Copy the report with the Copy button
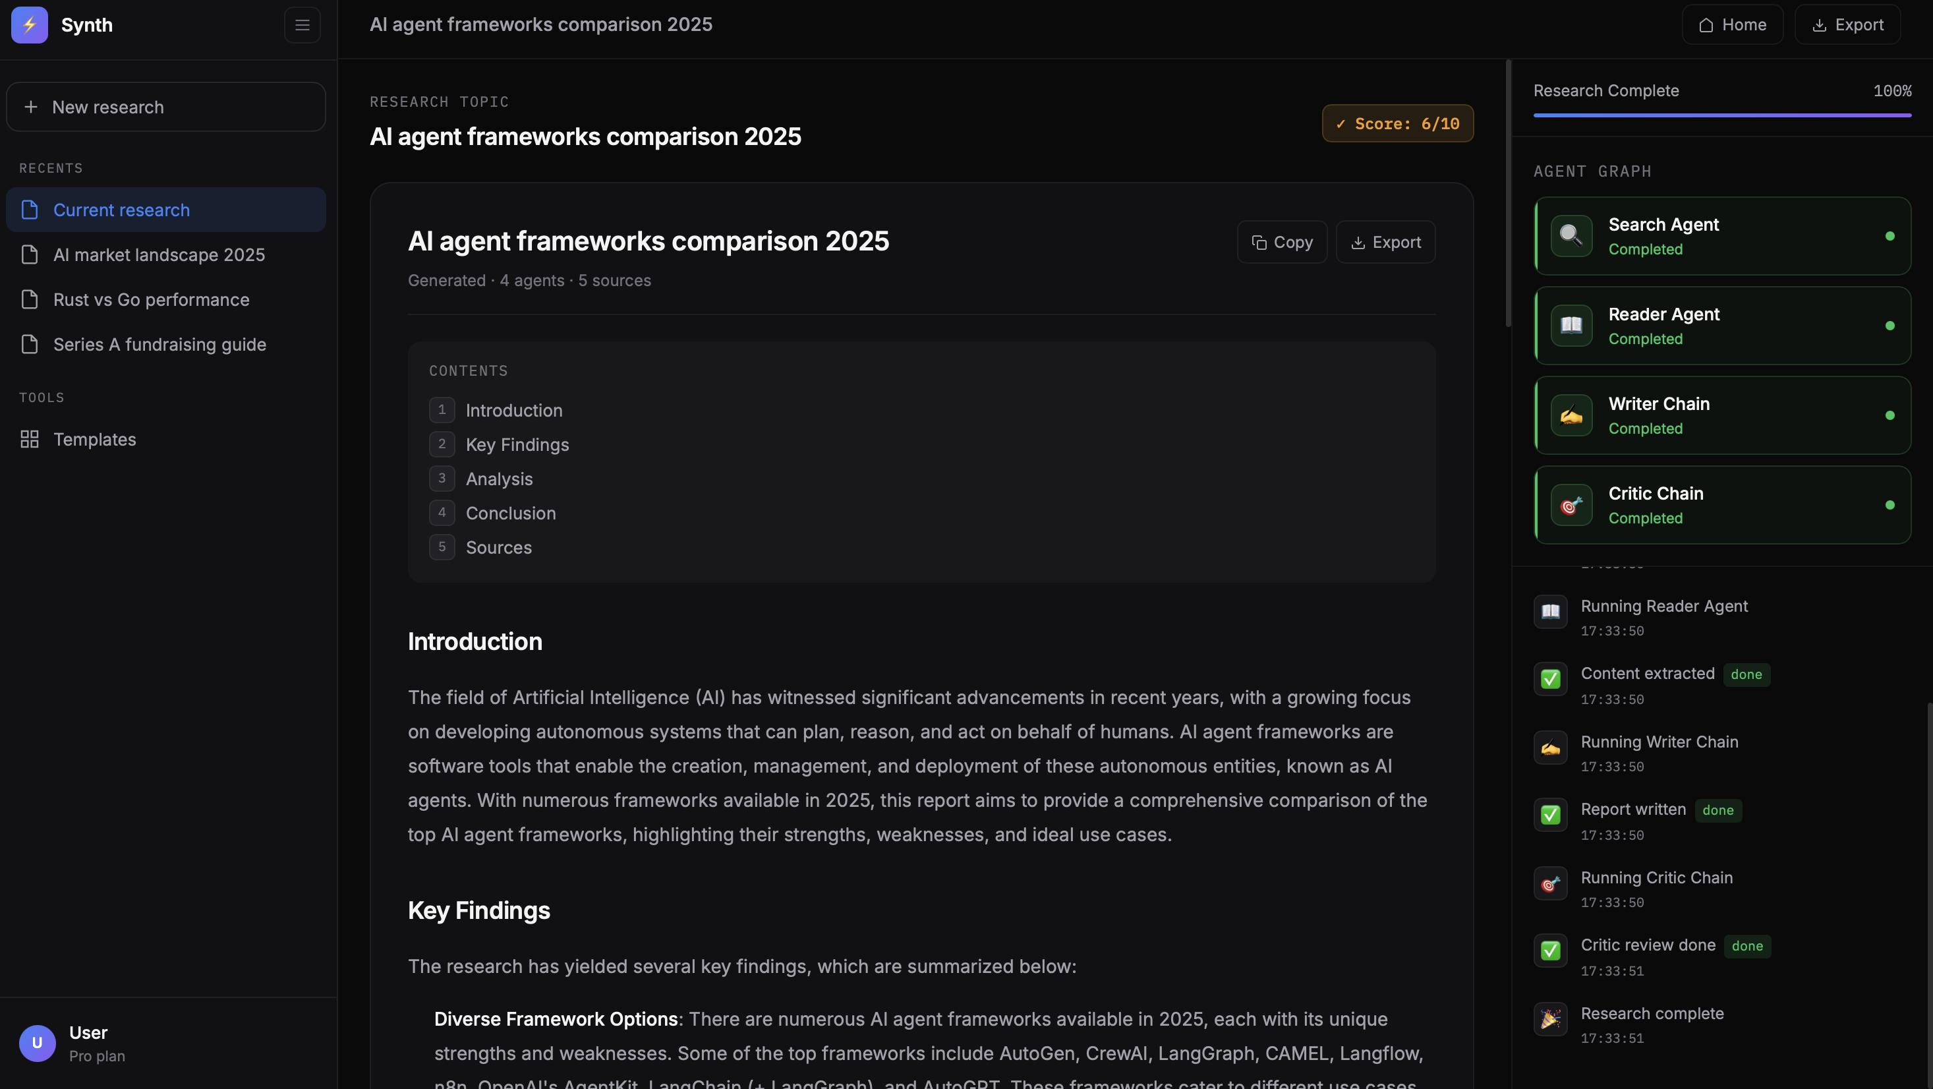1933x1089 pixels. click(1282, 242)
